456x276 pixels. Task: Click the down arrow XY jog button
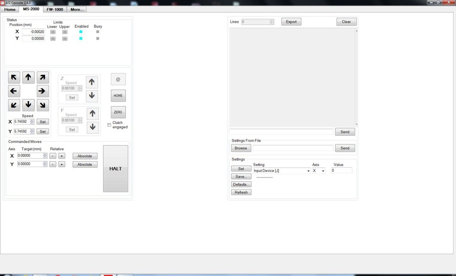(28, 105)
